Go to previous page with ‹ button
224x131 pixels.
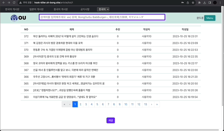tap(70, 104)
